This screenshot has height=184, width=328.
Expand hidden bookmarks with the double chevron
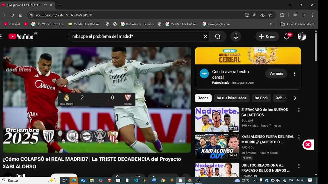point(271,24)
